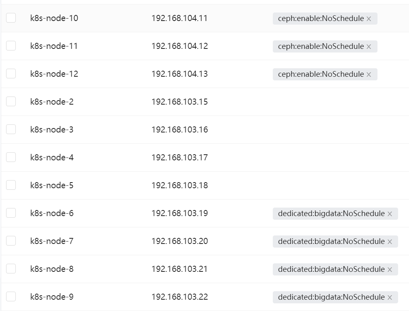The width and height of the screenshot is (409, 311).
Task: Delete the ceph:enable taint on k8s-node-12
Action: 369,74
